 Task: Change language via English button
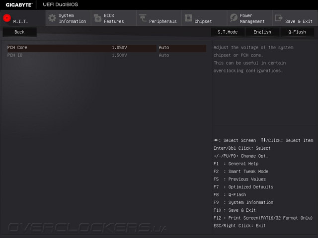pyautogui.click(x=262, y=32)
